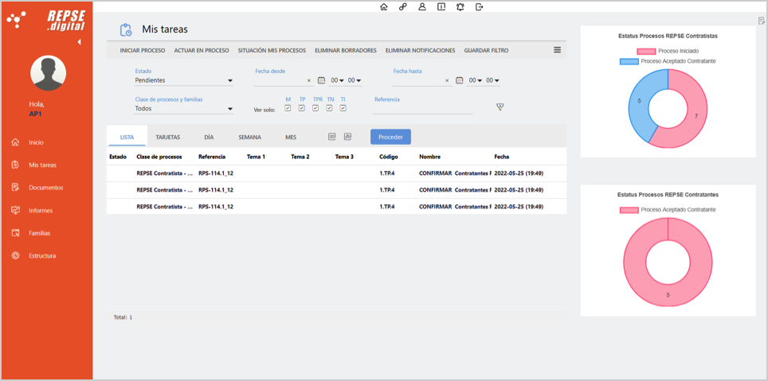Collapse the sidebar with the arrow icon
This screenshot has width=768, height=381.
click(x=79, y=42)
